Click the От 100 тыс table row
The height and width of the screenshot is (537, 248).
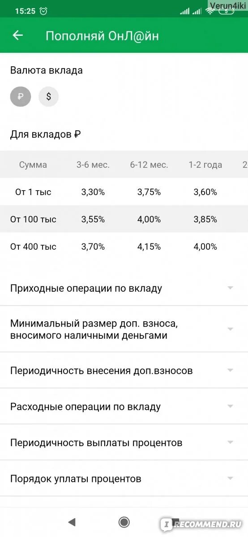(x=124, y=219)
